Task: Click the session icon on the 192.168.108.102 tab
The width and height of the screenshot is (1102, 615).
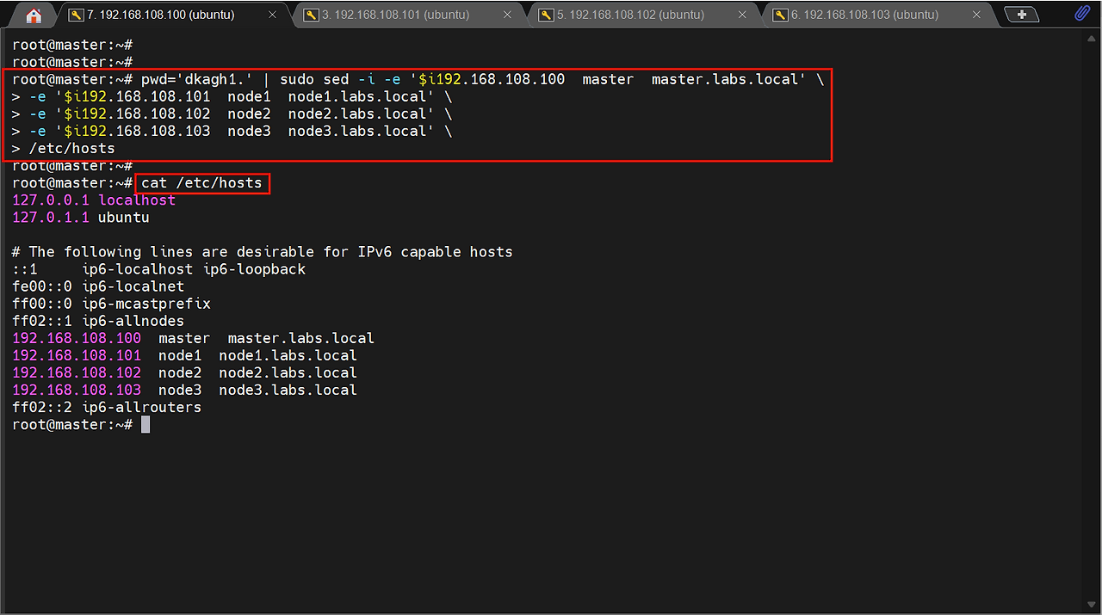Action: pos(546,15)
